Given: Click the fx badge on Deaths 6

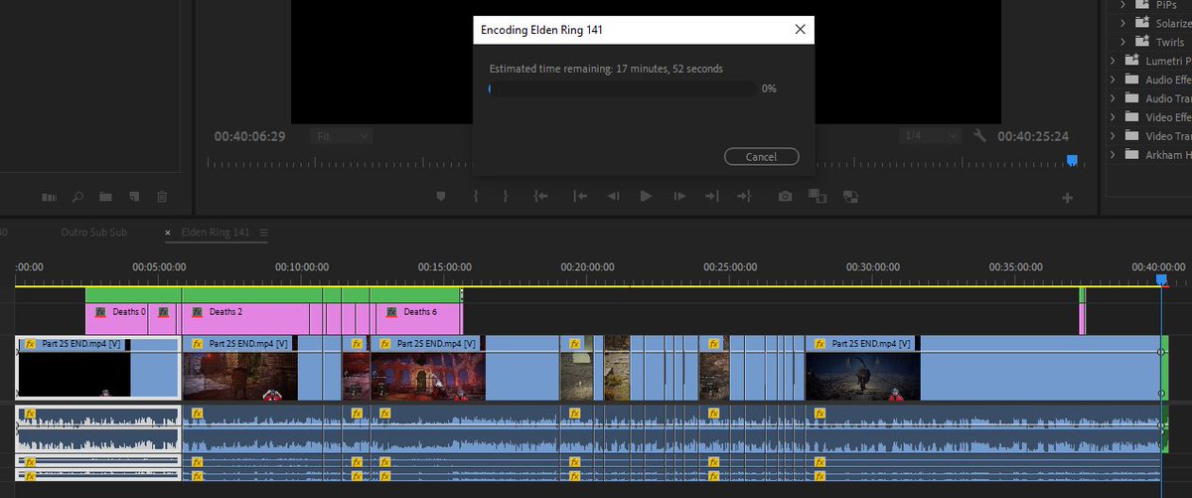Looking at the screenshot, I should tap(390, 312).
